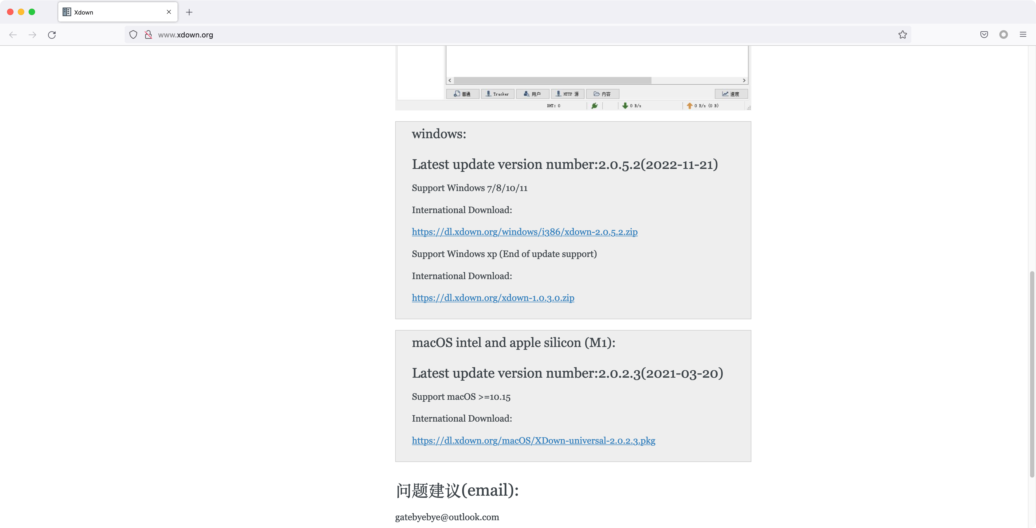This screenshot has width=1036, height=528.
Task: Click the 速度 button in embedded screenshot
Action: [x=731, y=94]
